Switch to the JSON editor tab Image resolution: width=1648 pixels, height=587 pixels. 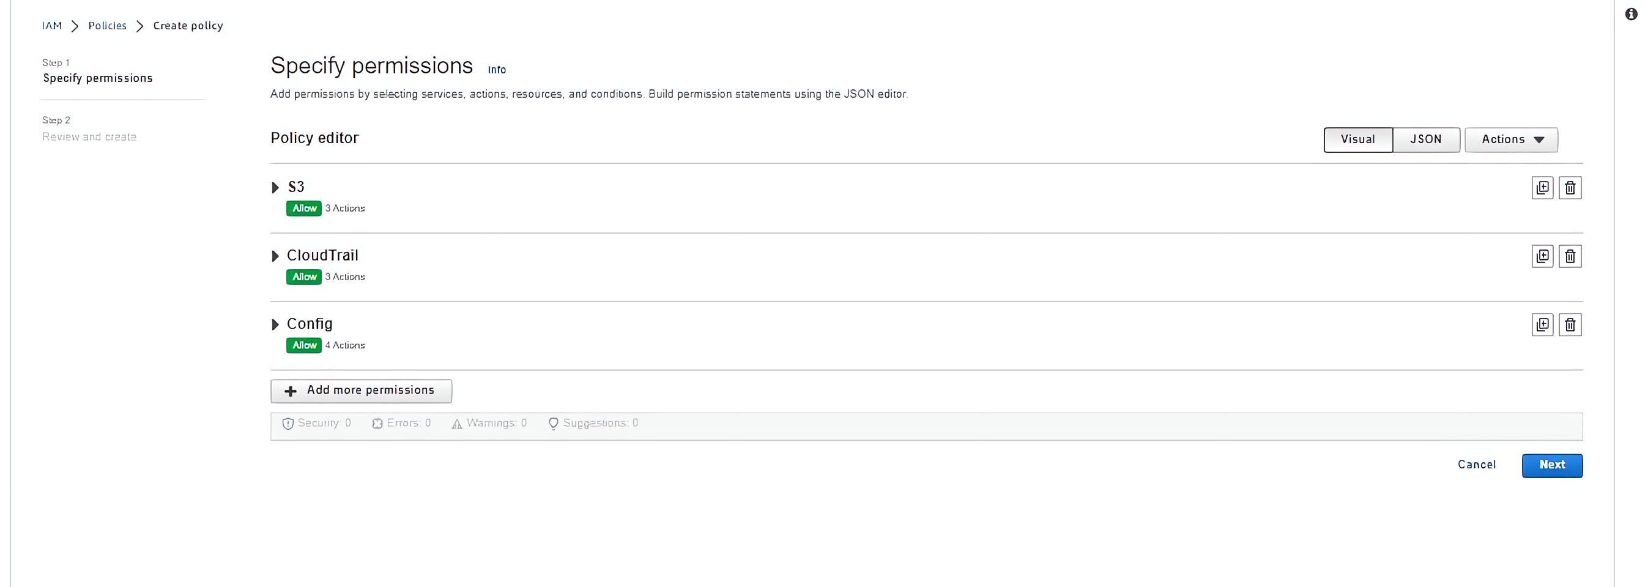pyautogui.click(x=1425, y=139)
